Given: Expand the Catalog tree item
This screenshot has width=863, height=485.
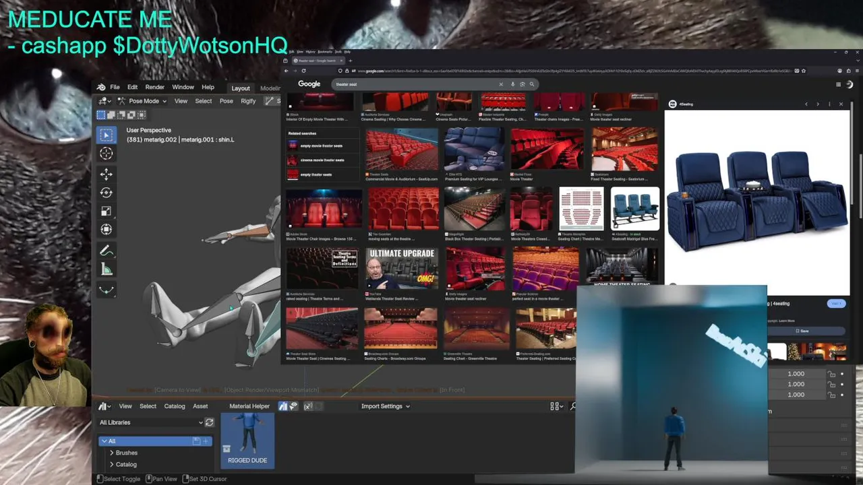Looking at the screenshot, I should 112,464.
